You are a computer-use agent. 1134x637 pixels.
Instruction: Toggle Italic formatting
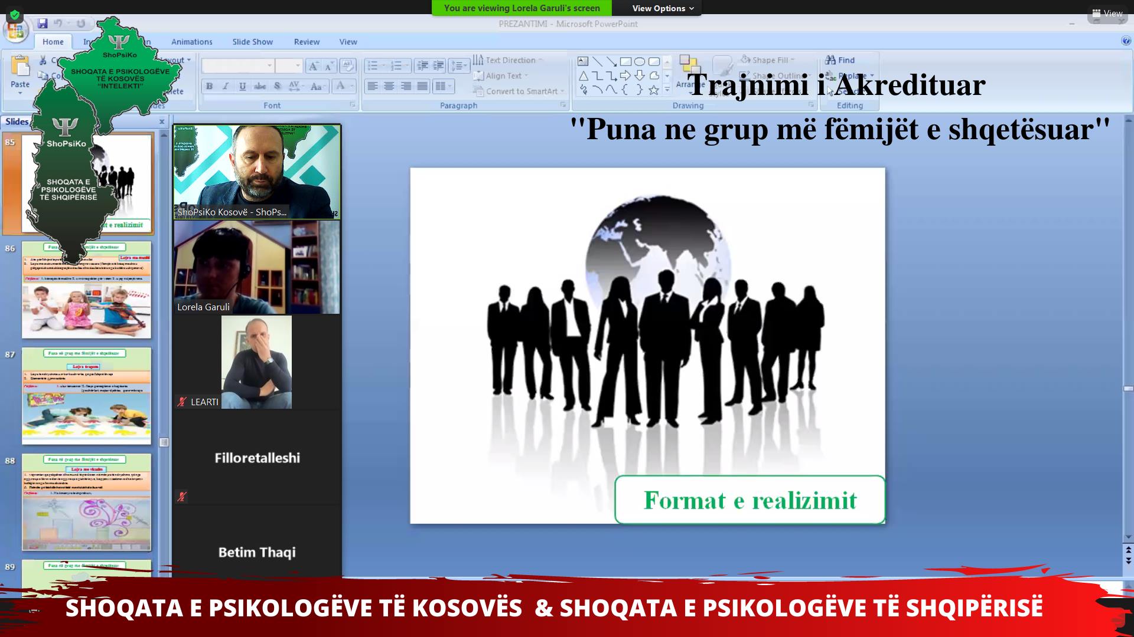226,86
